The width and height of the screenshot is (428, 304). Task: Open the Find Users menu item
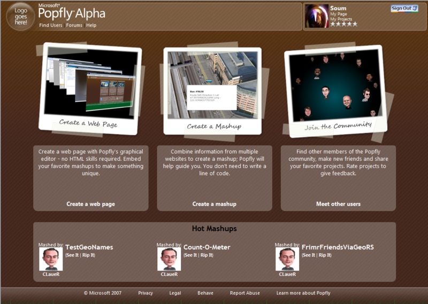point(51,25)
